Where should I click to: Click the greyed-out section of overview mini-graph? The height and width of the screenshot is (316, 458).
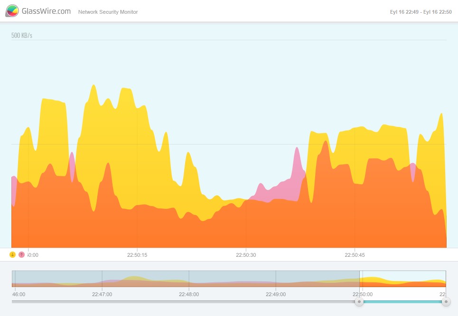[x=186, y=279]
